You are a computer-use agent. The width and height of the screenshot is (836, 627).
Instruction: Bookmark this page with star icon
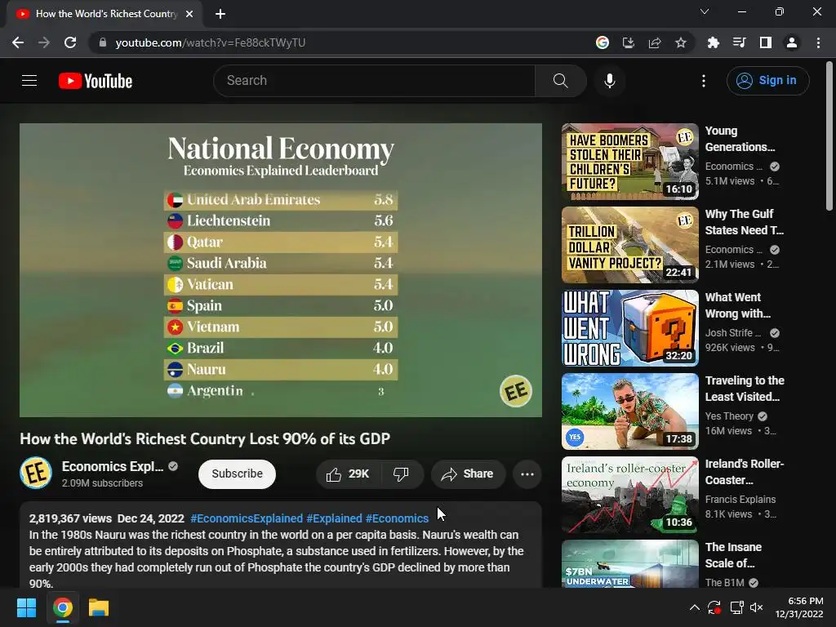tap(681, 42)
